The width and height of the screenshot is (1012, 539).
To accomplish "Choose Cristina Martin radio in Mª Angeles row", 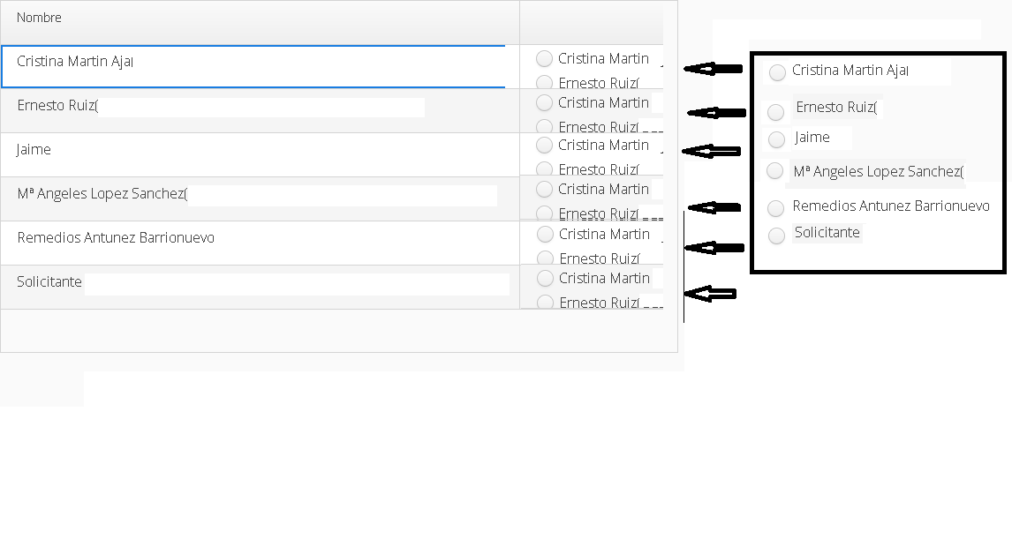I will [x=545, y=189].
